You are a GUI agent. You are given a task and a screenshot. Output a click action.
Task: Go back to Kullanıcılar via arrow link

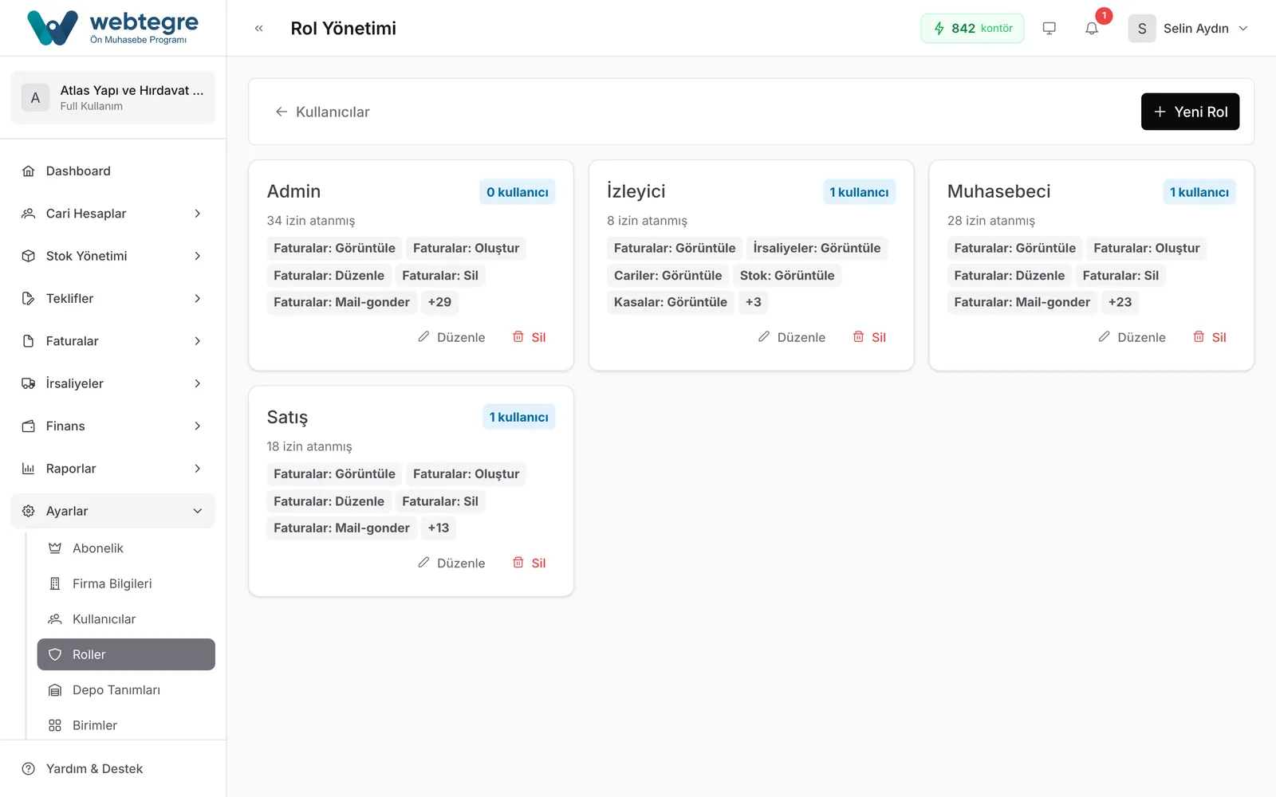click(322, 112)
